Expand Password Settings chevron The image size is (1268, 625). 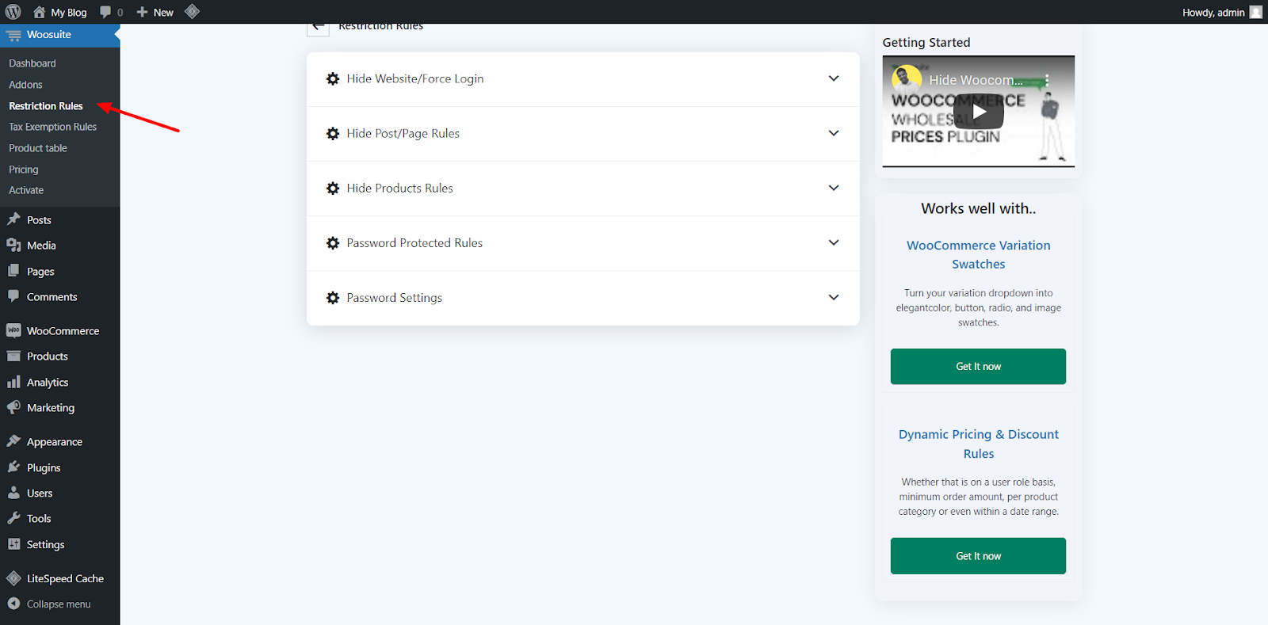pyautogui.click(x=834, y=297)
